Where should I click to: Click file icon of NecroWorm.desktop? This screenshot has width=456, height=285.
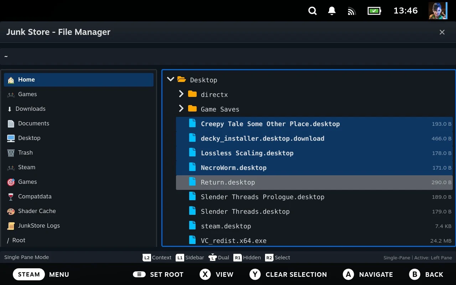click(x=192, y=167)
